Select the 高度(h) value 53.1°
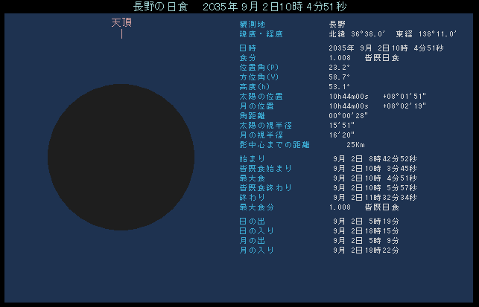Image resolution: width=479 pixels, height=307 pixels. (339, 86)
